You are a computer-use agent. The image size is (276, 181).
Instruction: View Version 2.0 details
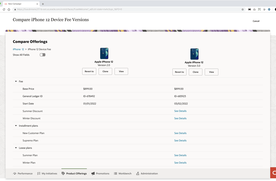(x=121, y=71)
